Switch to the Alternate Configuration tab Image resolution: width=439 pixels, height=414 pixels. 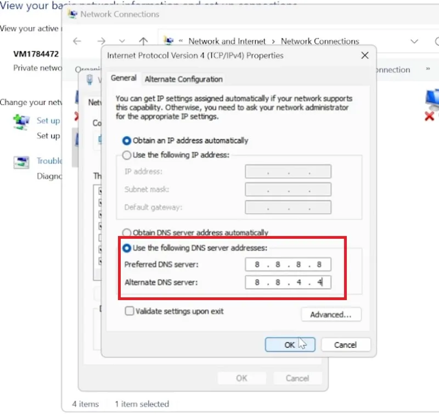tap(184, 79)
